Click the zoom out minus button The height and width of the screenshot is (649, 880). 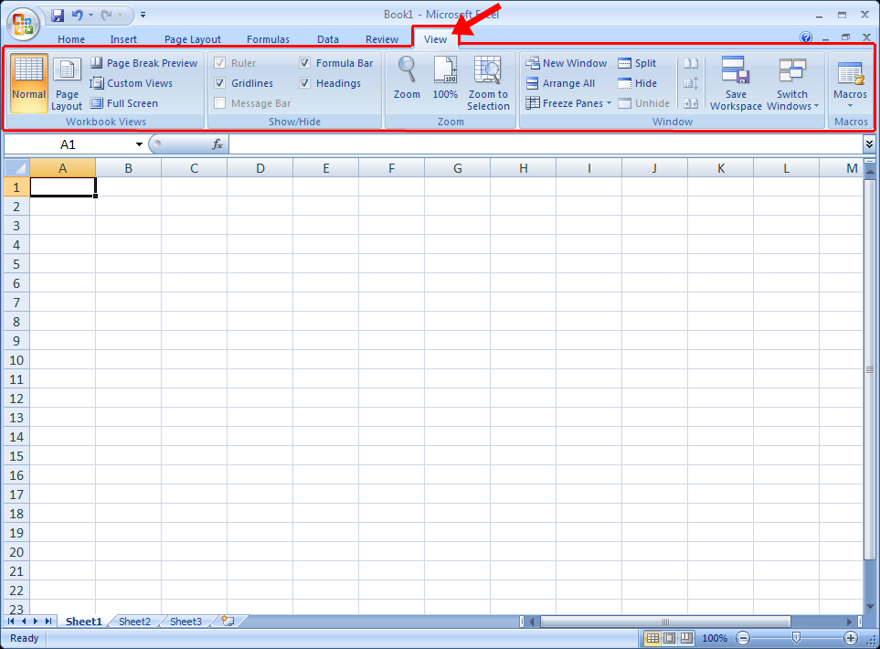[743, 638]
